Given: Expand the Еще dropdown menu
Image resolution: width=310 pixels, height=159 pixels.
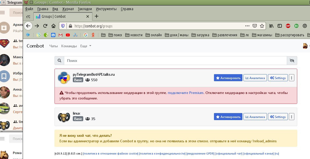Looking at the screenshot, I should tap(86, 46).
